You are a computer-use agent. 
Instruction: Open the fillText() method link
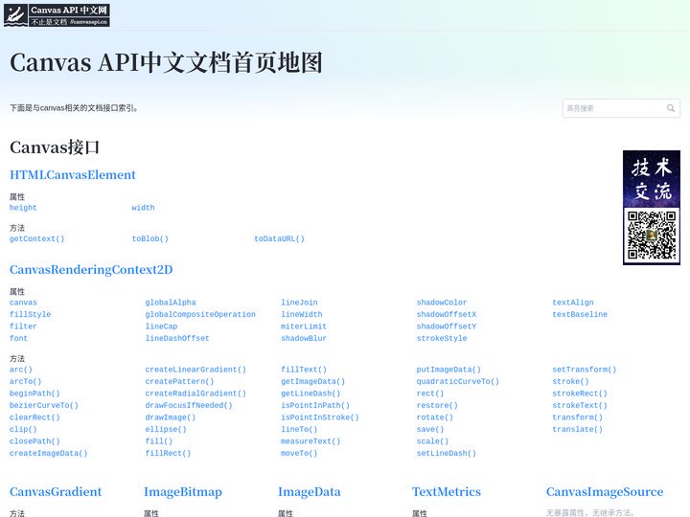pyautogui.click(x=304, y=370)
